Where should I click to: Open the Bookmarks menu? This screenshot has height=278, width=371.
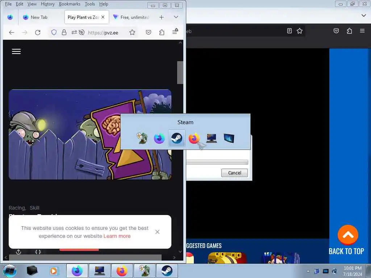(70, 4)
